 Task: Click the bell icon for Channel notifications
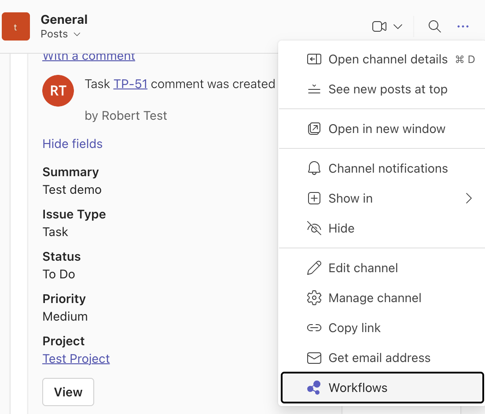tap(314, 168)
